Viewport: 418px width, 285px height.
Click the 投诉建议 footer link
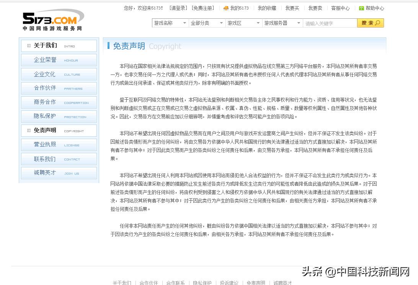(x=229, y=283)
